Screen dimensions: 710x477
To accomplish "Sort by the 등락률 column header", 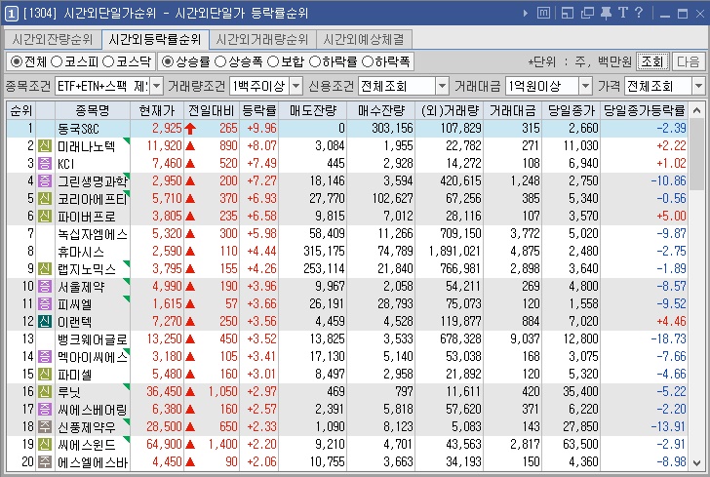I will coord(259,110).
